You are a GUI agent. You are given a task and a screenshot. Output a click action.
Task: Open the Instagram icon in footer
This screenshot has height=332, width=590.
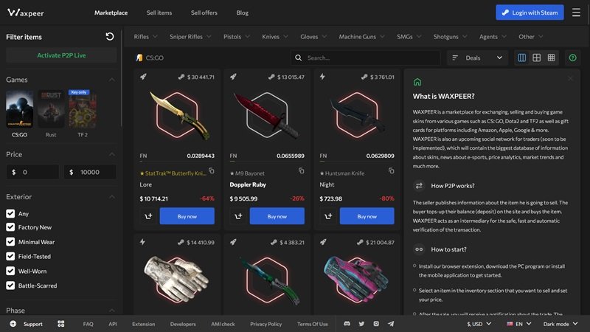376,324
